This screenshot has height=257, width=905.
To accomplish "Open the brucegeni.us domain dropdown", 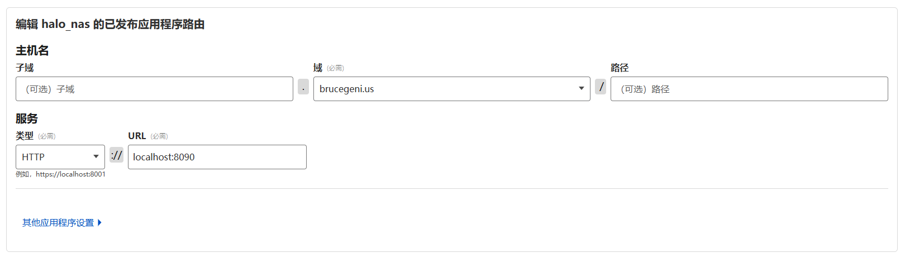I will (x=447, y=89).
